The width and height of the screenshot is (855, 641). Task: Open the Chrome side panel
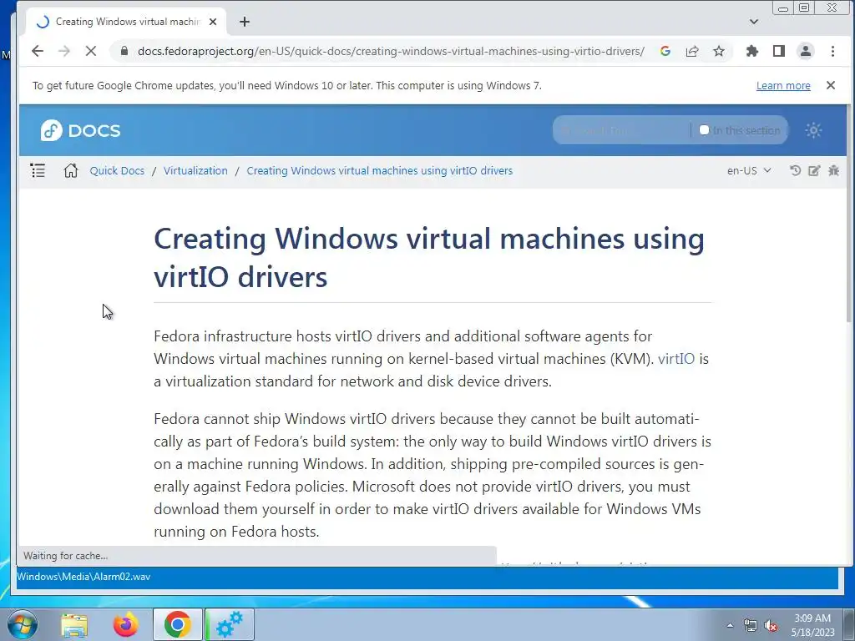(779, 51)
